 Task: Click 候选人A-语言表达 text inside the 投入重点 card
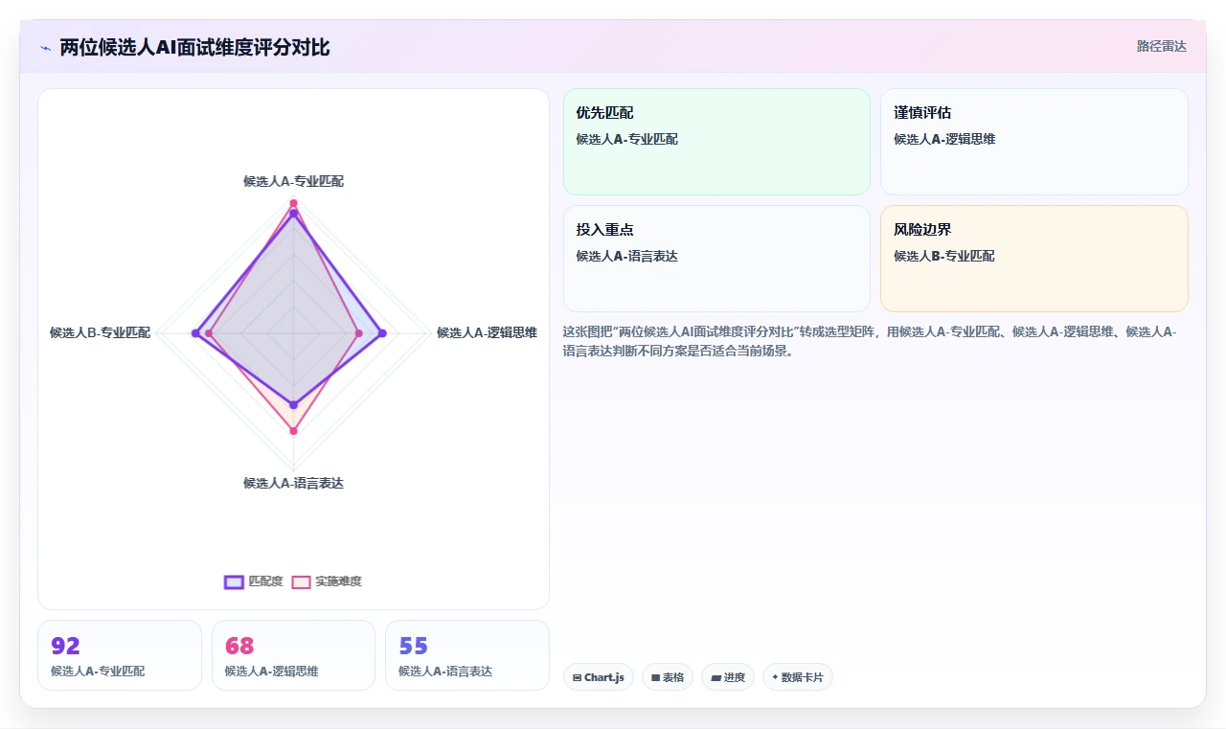tap(627, 256)
